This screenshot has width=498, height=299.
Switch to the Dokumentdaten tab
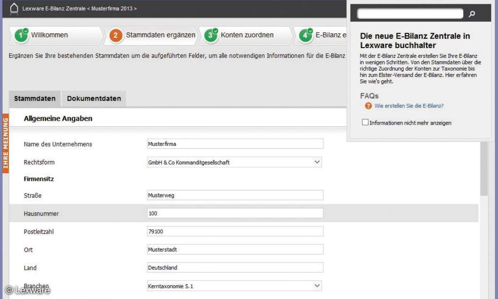coord(94,98)
